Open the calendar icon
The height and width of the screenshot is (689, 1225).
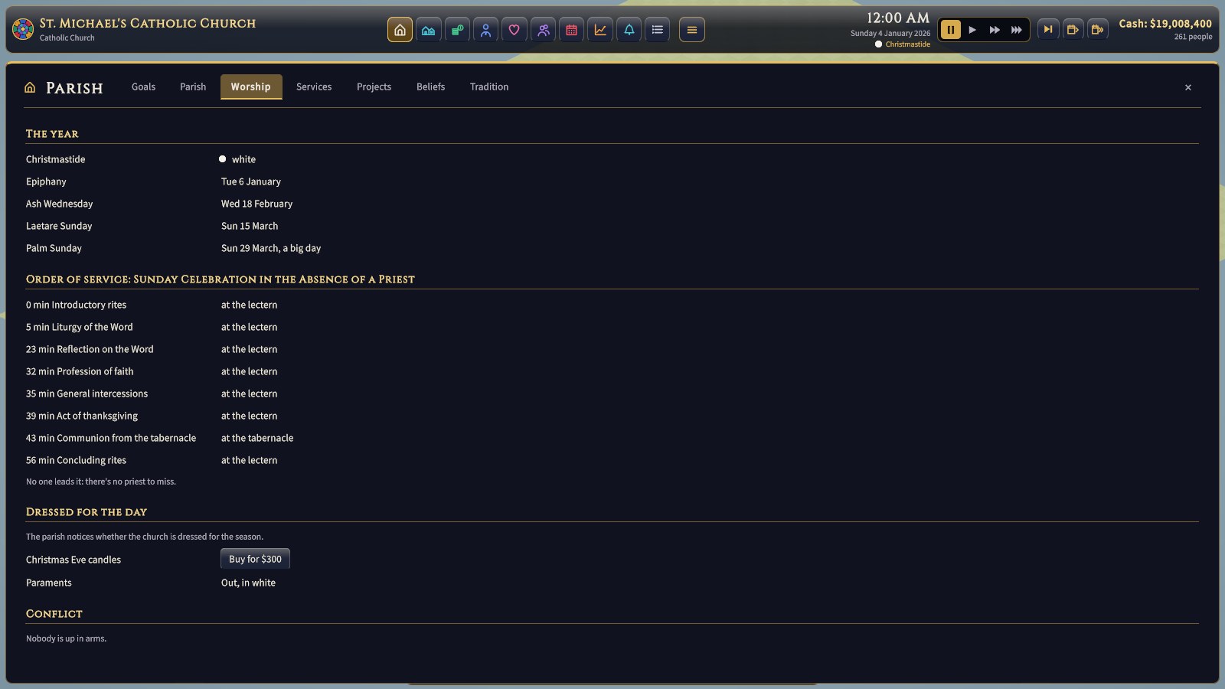(571, 30)
